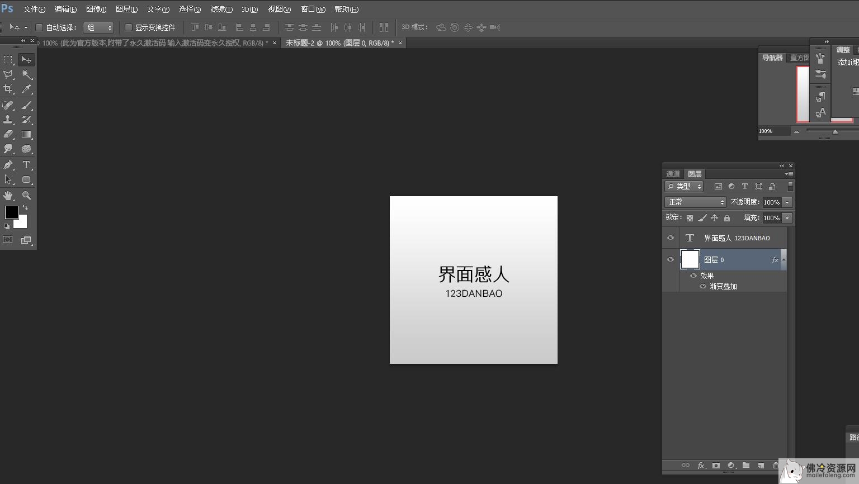Select the Zoom tool in toolbox
859x484 pixels.
(26, 196)
